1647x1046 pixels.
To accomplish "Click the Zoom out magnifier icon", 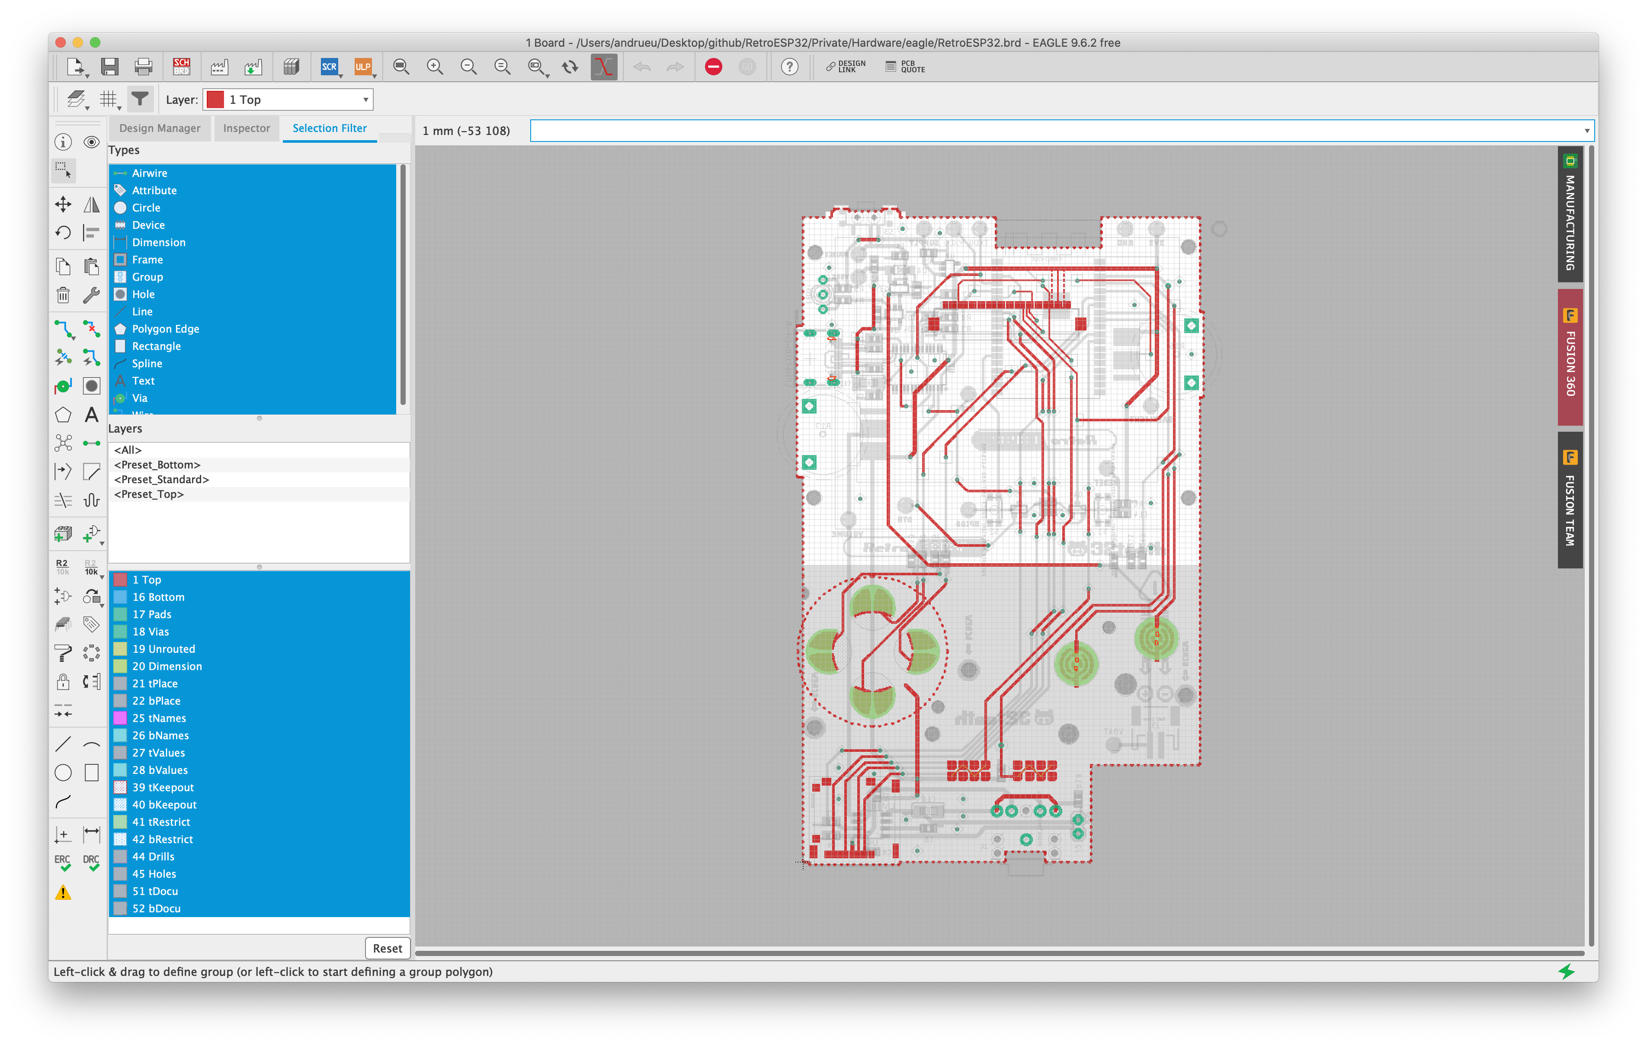I will pos(468,66).
